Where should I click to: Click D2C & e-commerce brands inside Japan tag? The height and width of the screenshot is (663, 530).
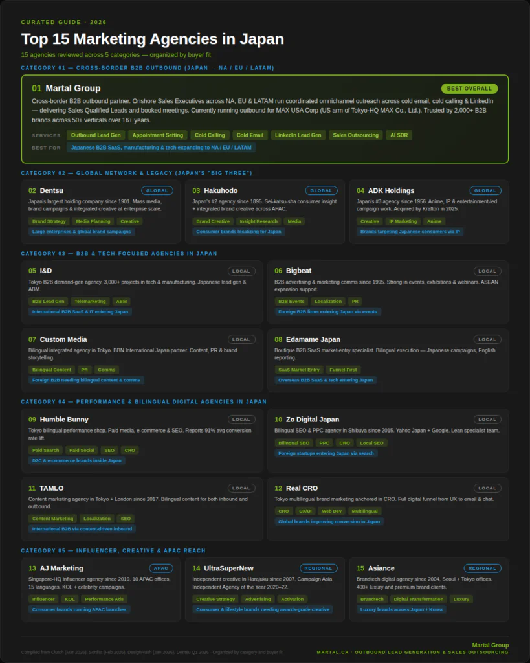[77, 461]
